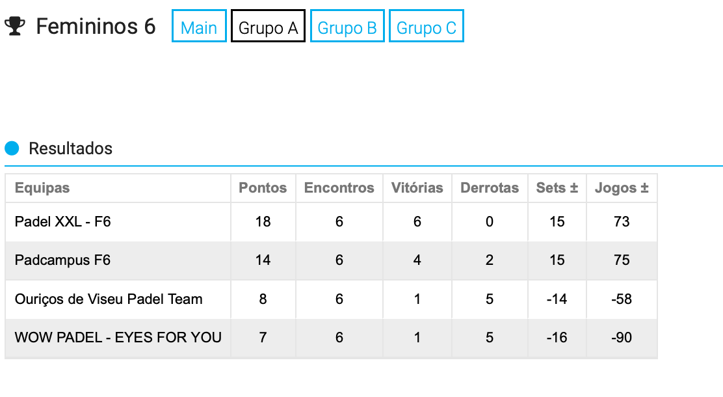Switch to the Grupo B tab

coord(347,26)
